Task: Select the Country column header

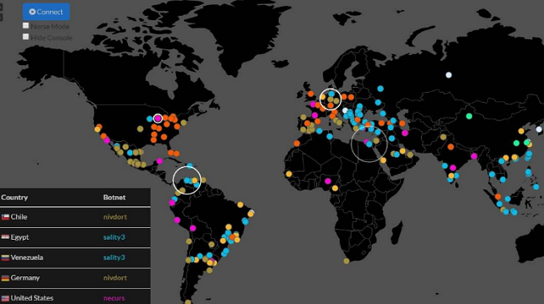Action: [x=14, y=197]
